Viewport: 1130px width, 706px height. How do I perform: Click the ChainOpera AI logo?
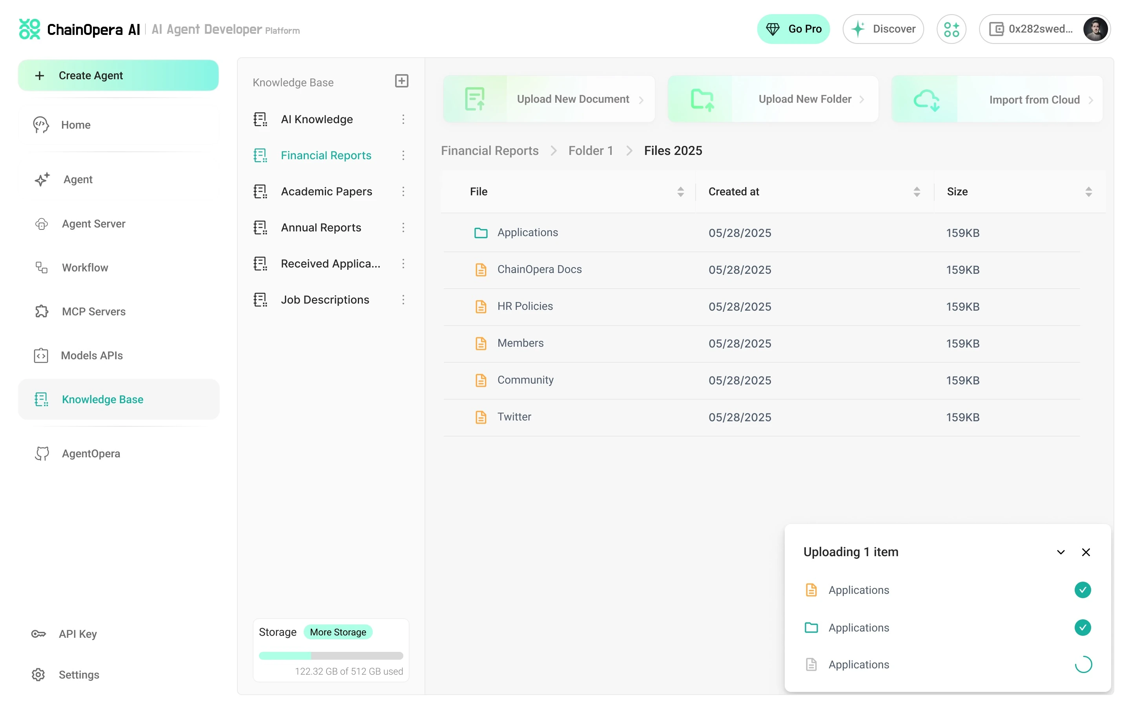[30, 29]
